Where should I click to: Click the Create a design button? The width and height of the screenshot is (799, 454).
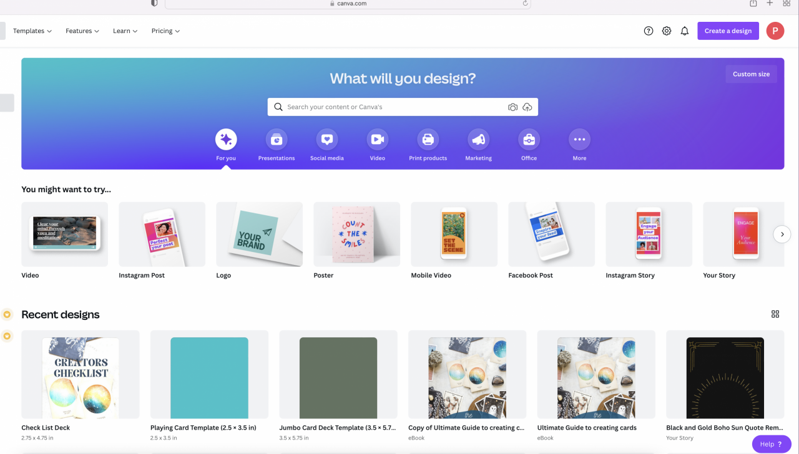coord(728,31)
